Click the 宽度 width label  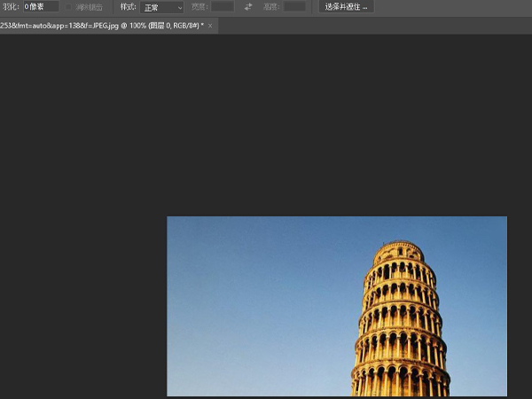(x=199, y=7)
